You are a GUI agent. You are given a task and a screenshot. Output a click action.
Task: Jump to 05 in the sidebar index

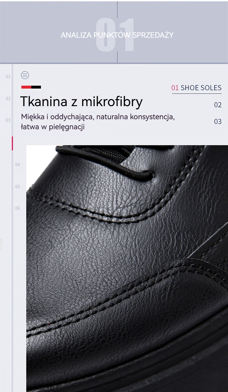(x=18, y=186)
